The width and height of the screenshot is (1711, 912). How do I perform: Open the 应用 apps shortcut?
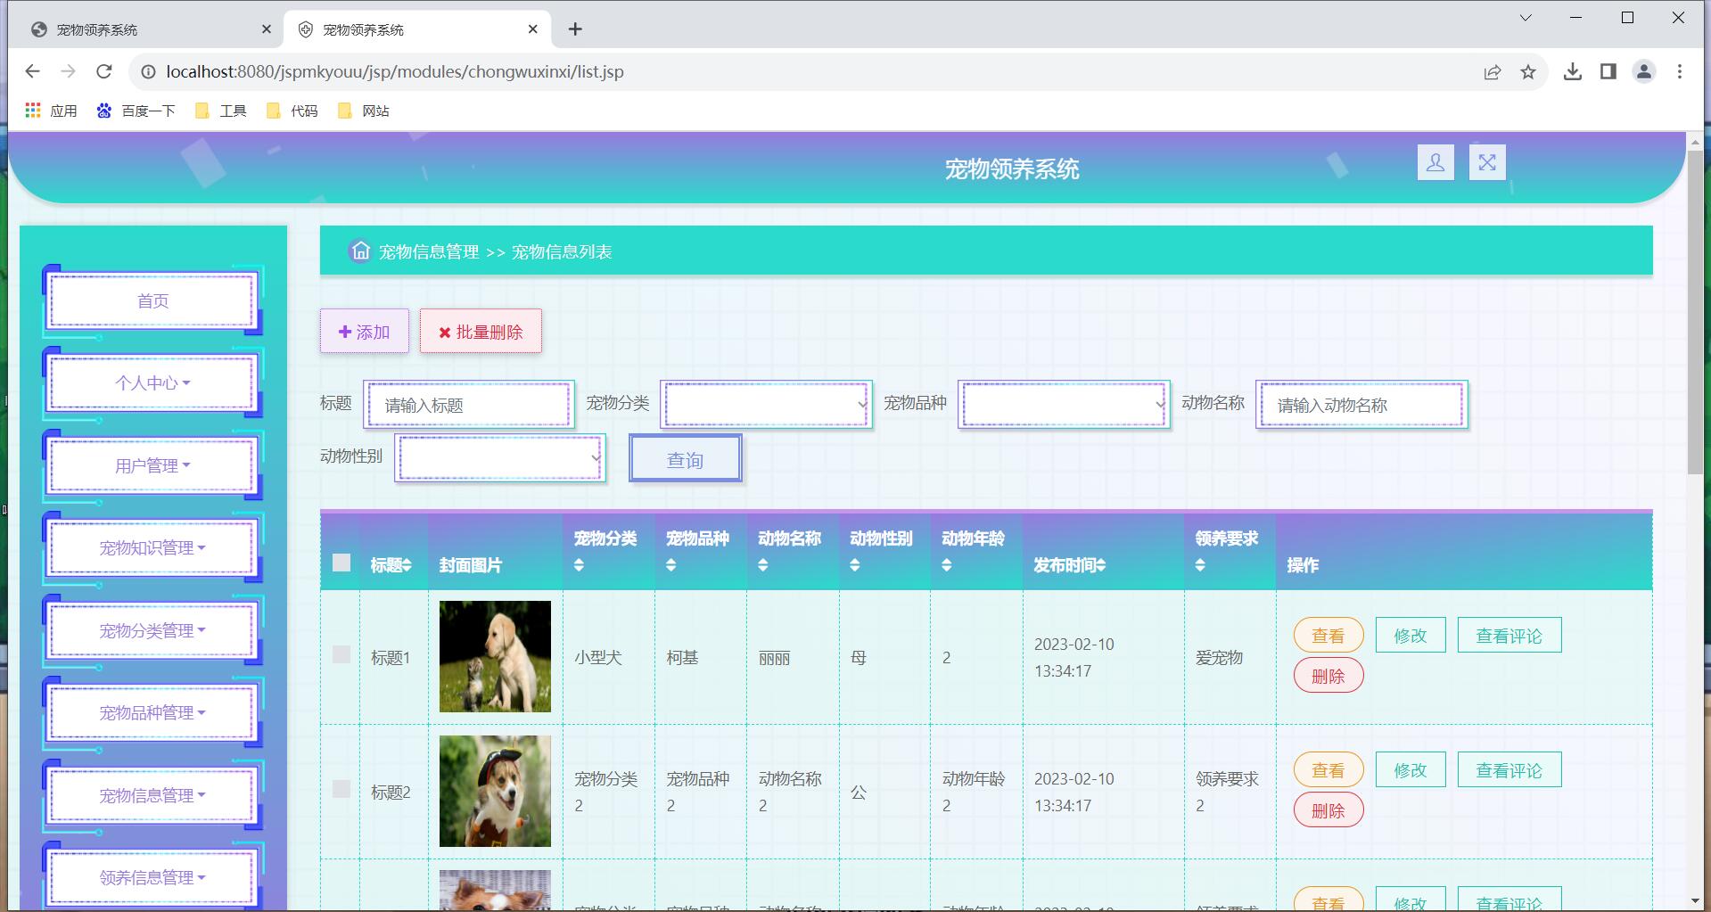tap(51, 111)
